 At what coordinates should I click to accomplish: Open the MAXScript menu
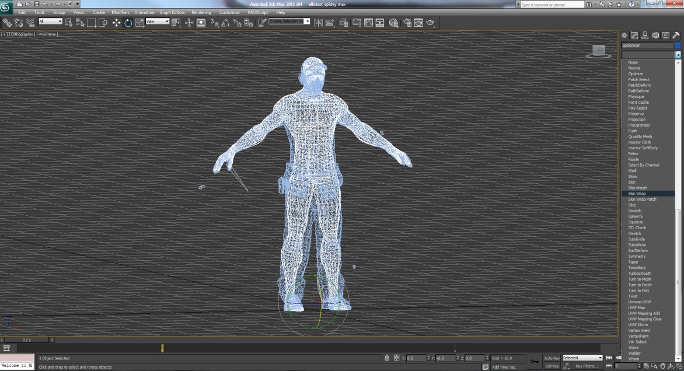click(x=258, y=13)
